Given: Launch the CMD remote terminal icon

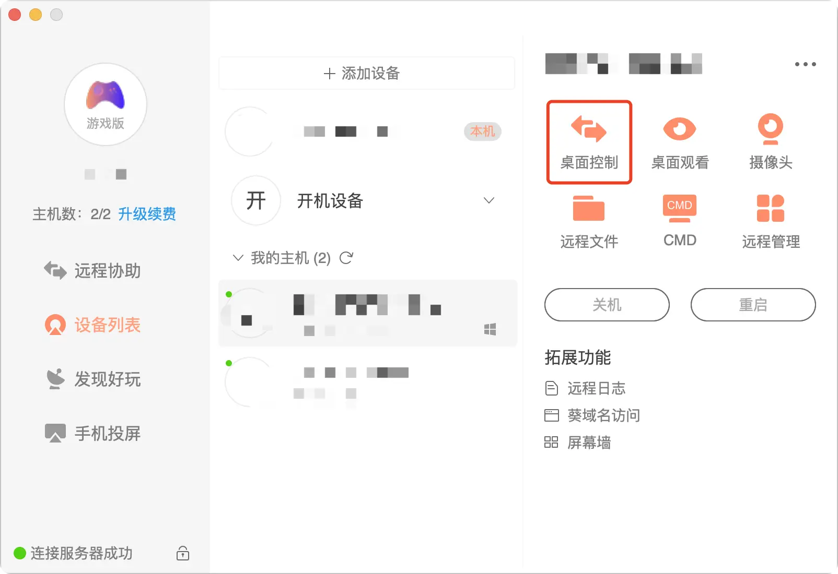Looking at the screenshot, I should click(x=679, y=208).
